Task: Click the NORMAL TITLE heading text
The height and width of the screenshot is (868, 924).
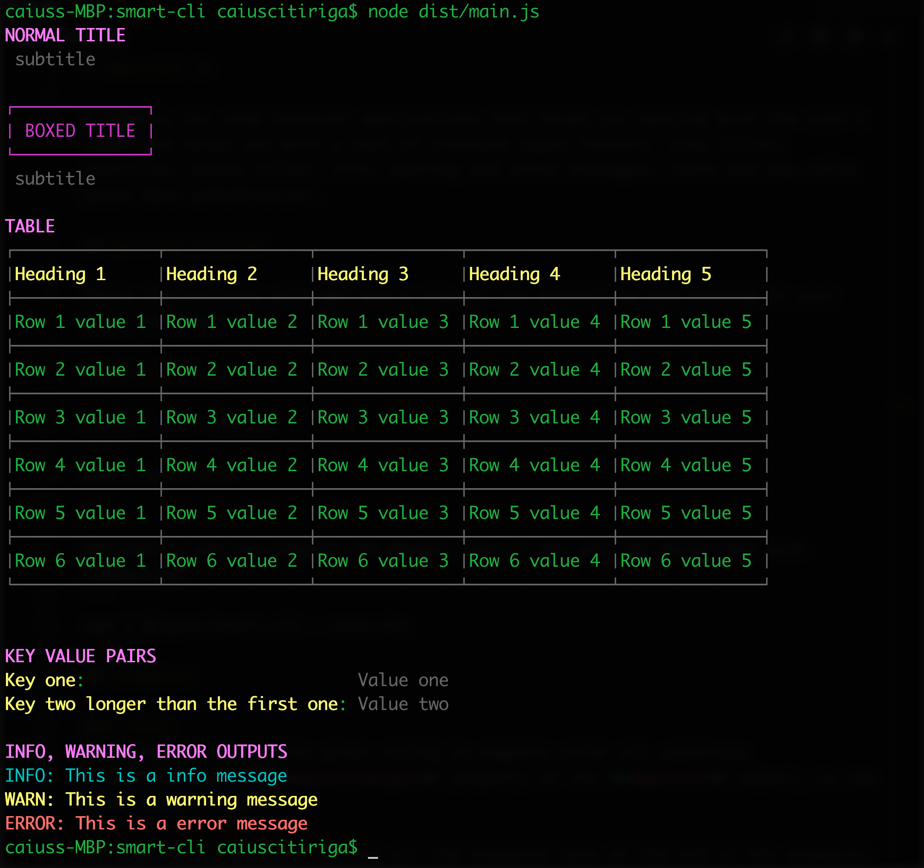Action: (65, 35)
